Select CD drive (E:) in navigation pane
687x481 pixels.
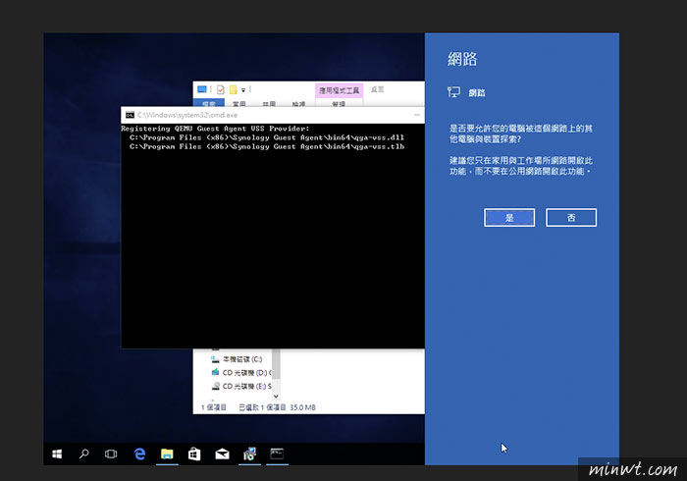[x=246, y=387]
